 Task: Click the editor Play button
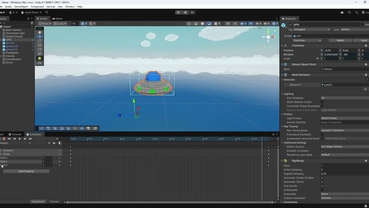coord(178,13)
